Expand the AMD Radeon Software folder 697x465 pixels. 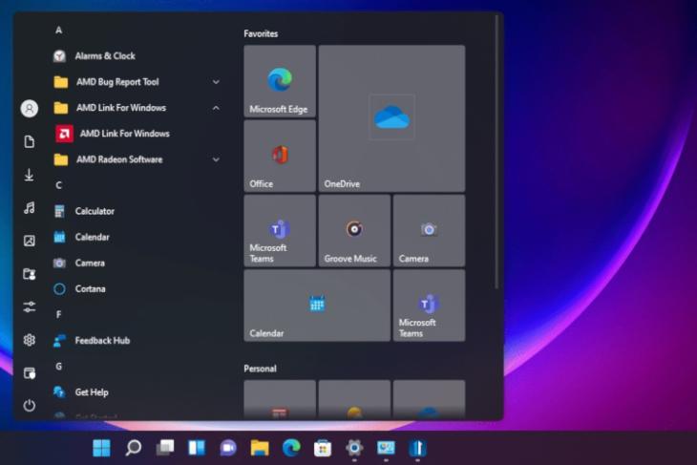pos(137,159)
